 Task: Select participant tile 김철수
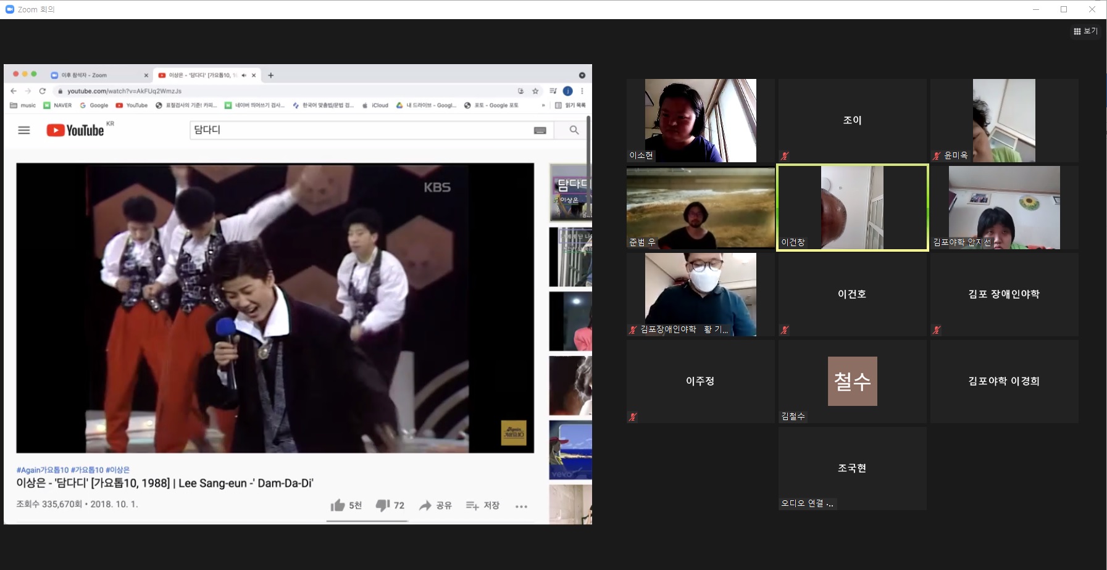[x=852, y=381]
